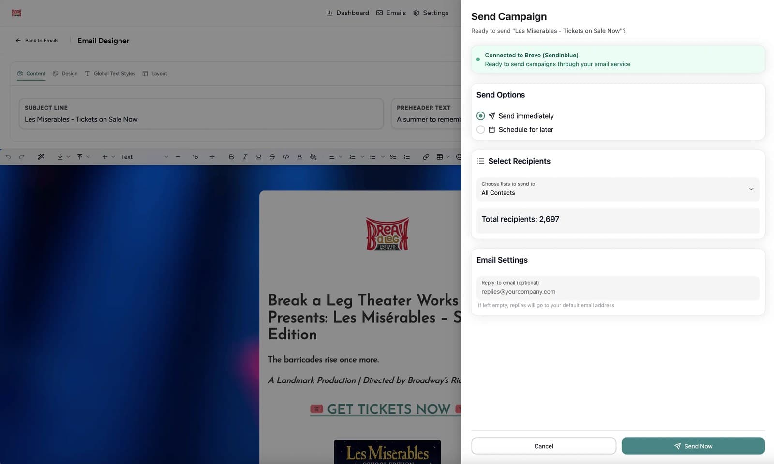The height and width of the screenshot is (464, 774).
Task: Increase the font size with the plus button
Action: coord(212,157)
